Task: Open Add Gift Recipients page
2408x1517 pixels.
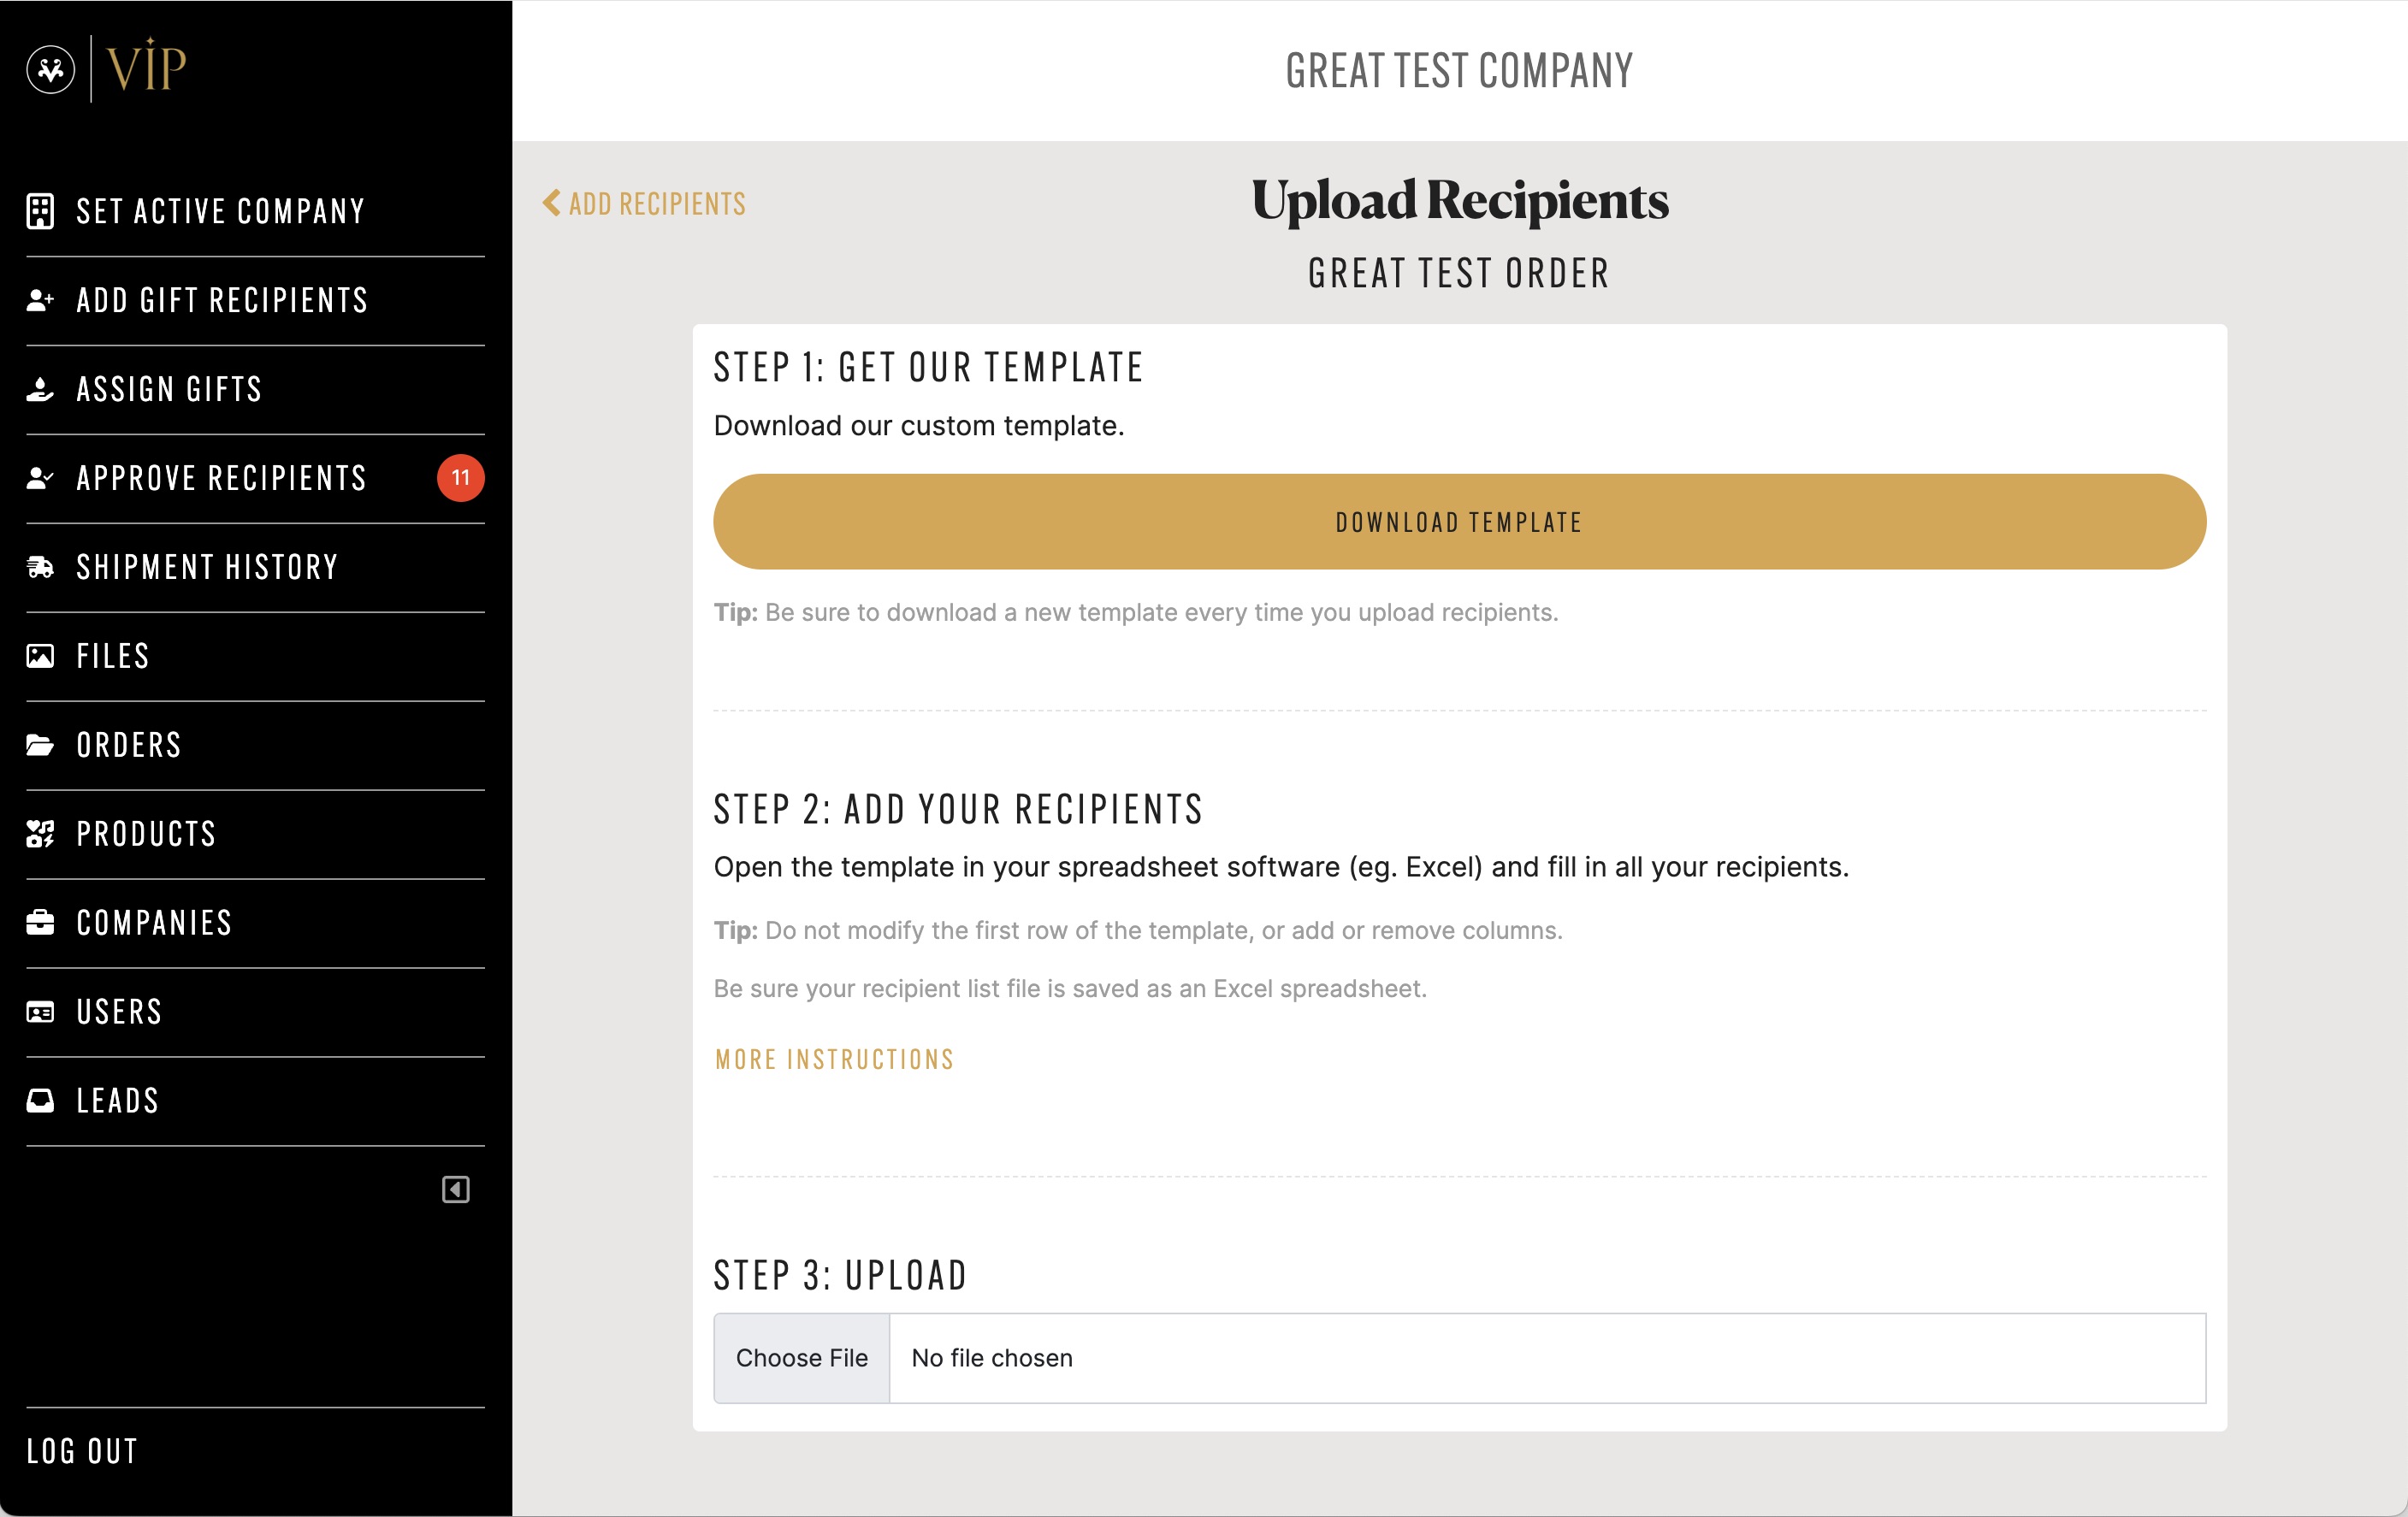Action: (x=255, y=300)
